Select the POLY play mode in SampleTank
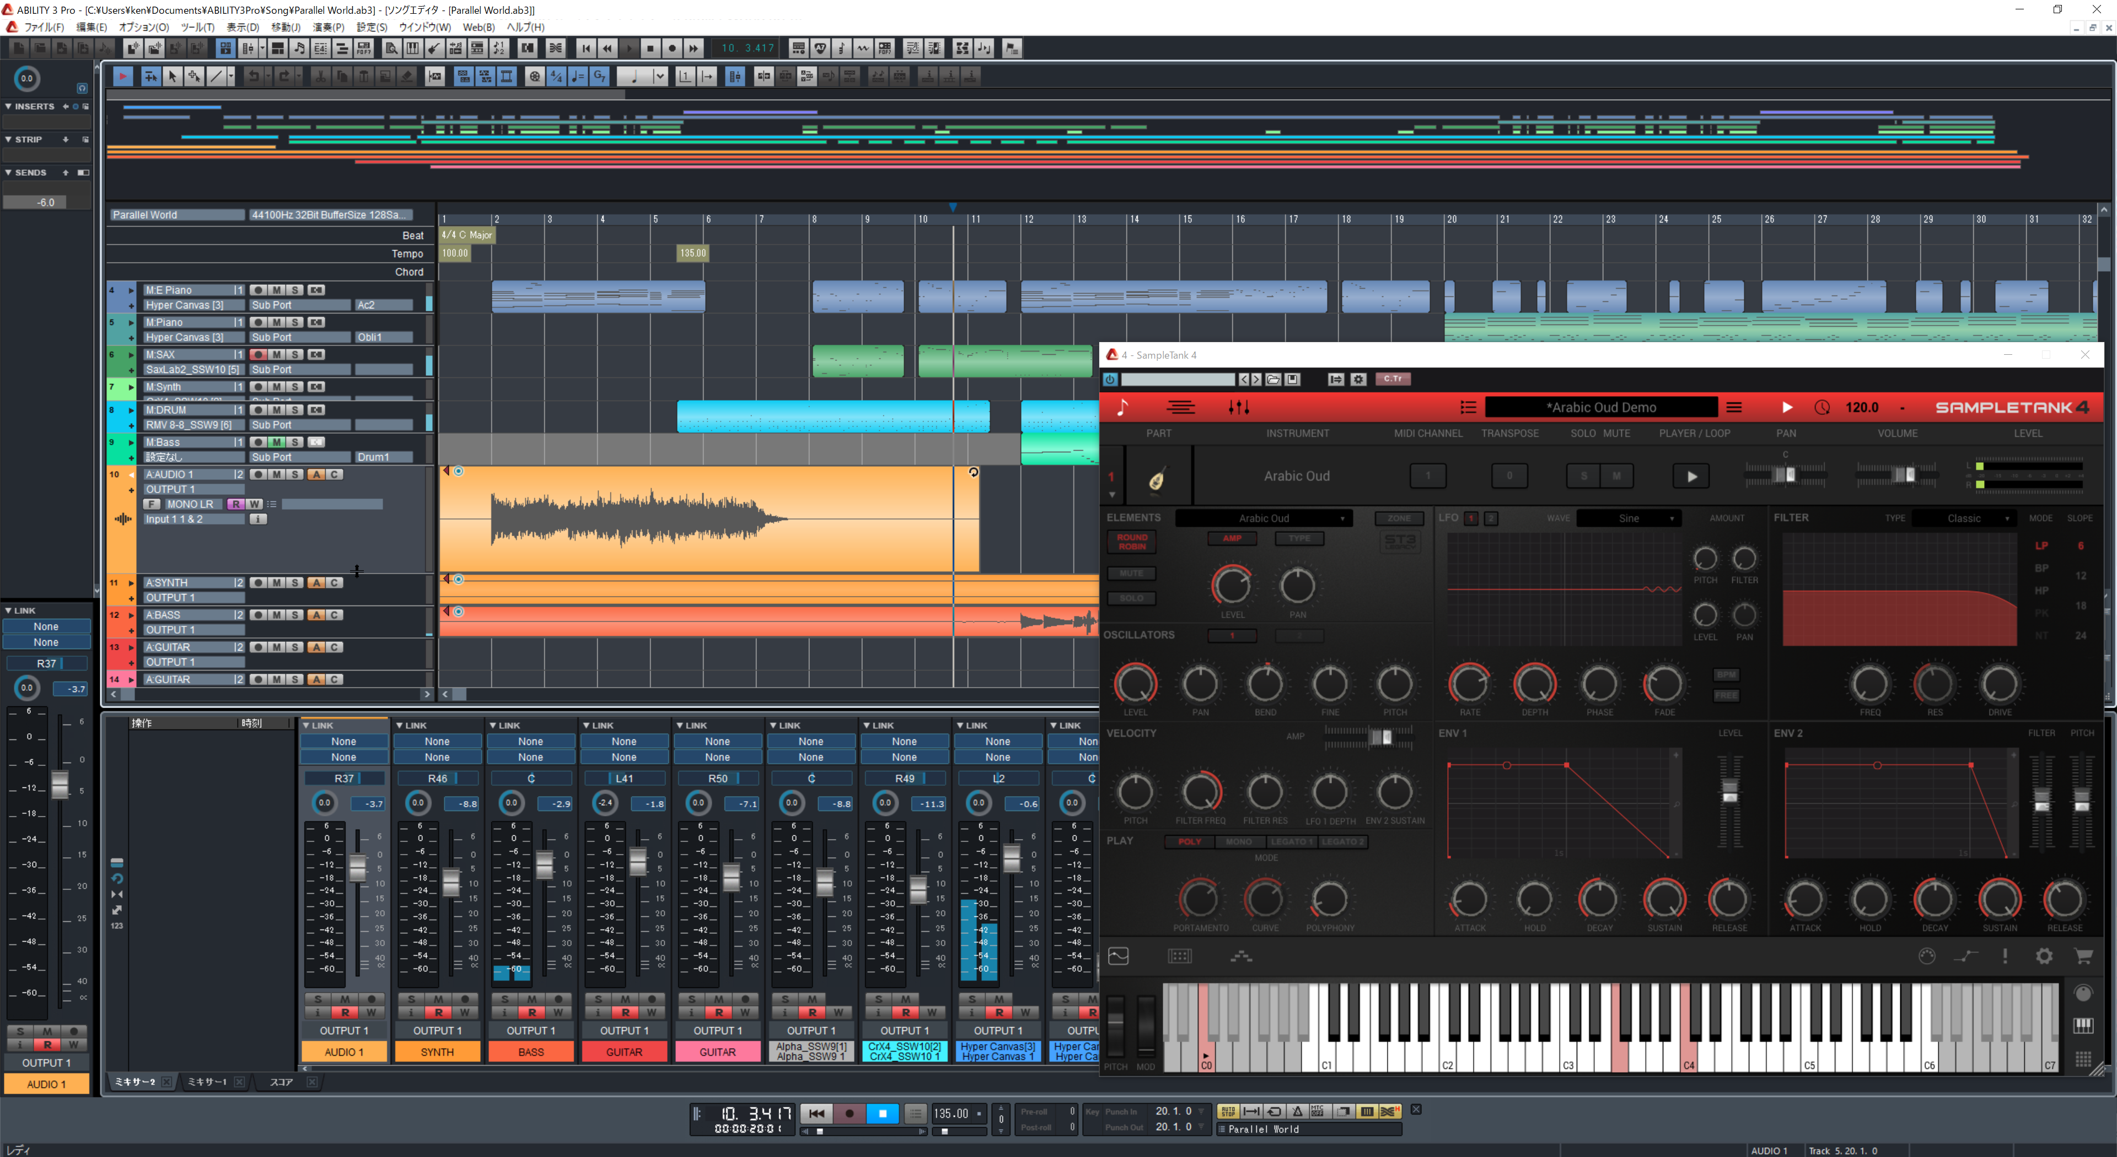 click(1189, 842)
